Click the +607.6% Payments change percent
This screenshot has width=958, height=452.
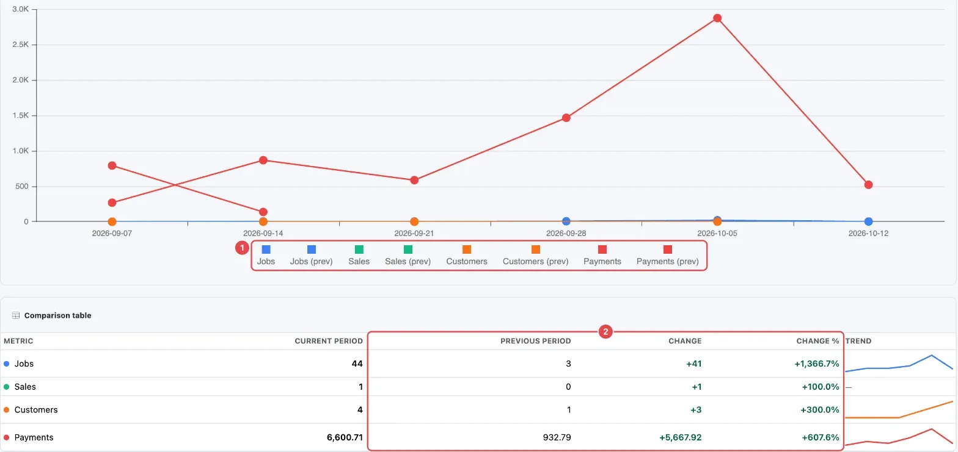[x=821, y=437]
